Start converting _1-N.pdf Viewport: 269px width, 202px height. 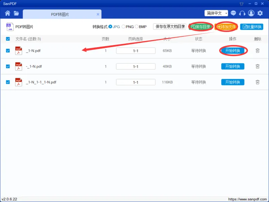(233, 51)
